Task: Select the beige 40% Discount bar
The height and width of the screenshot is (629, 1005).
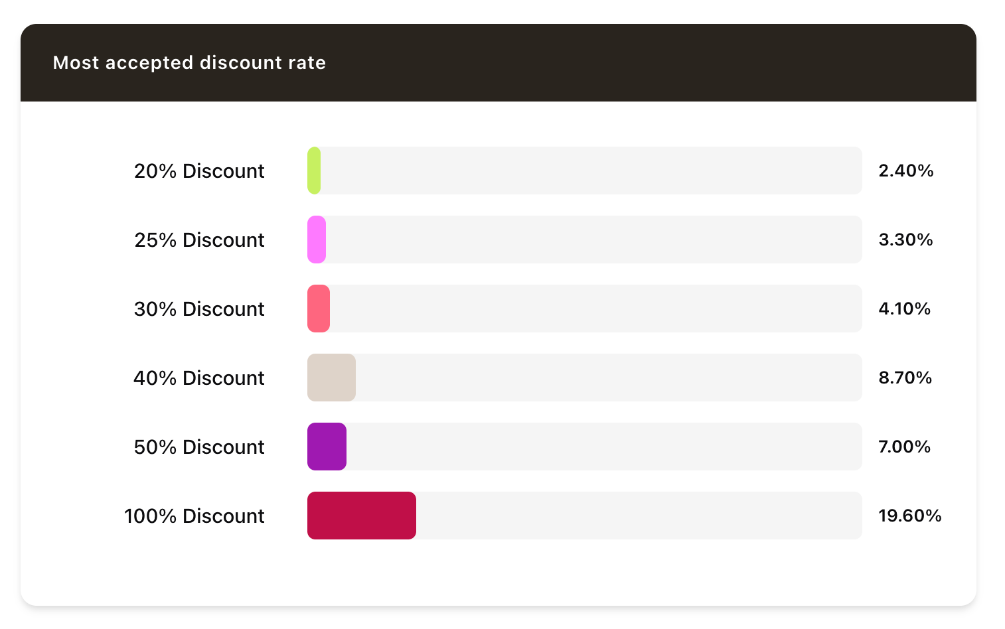Action: point(331,378)
